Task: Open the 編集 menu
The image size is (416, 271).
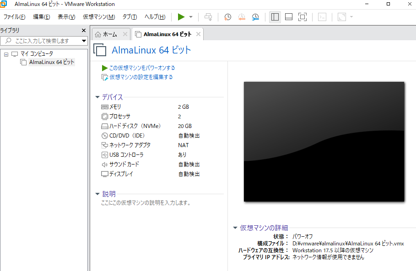Action: (x=41, y=17)
